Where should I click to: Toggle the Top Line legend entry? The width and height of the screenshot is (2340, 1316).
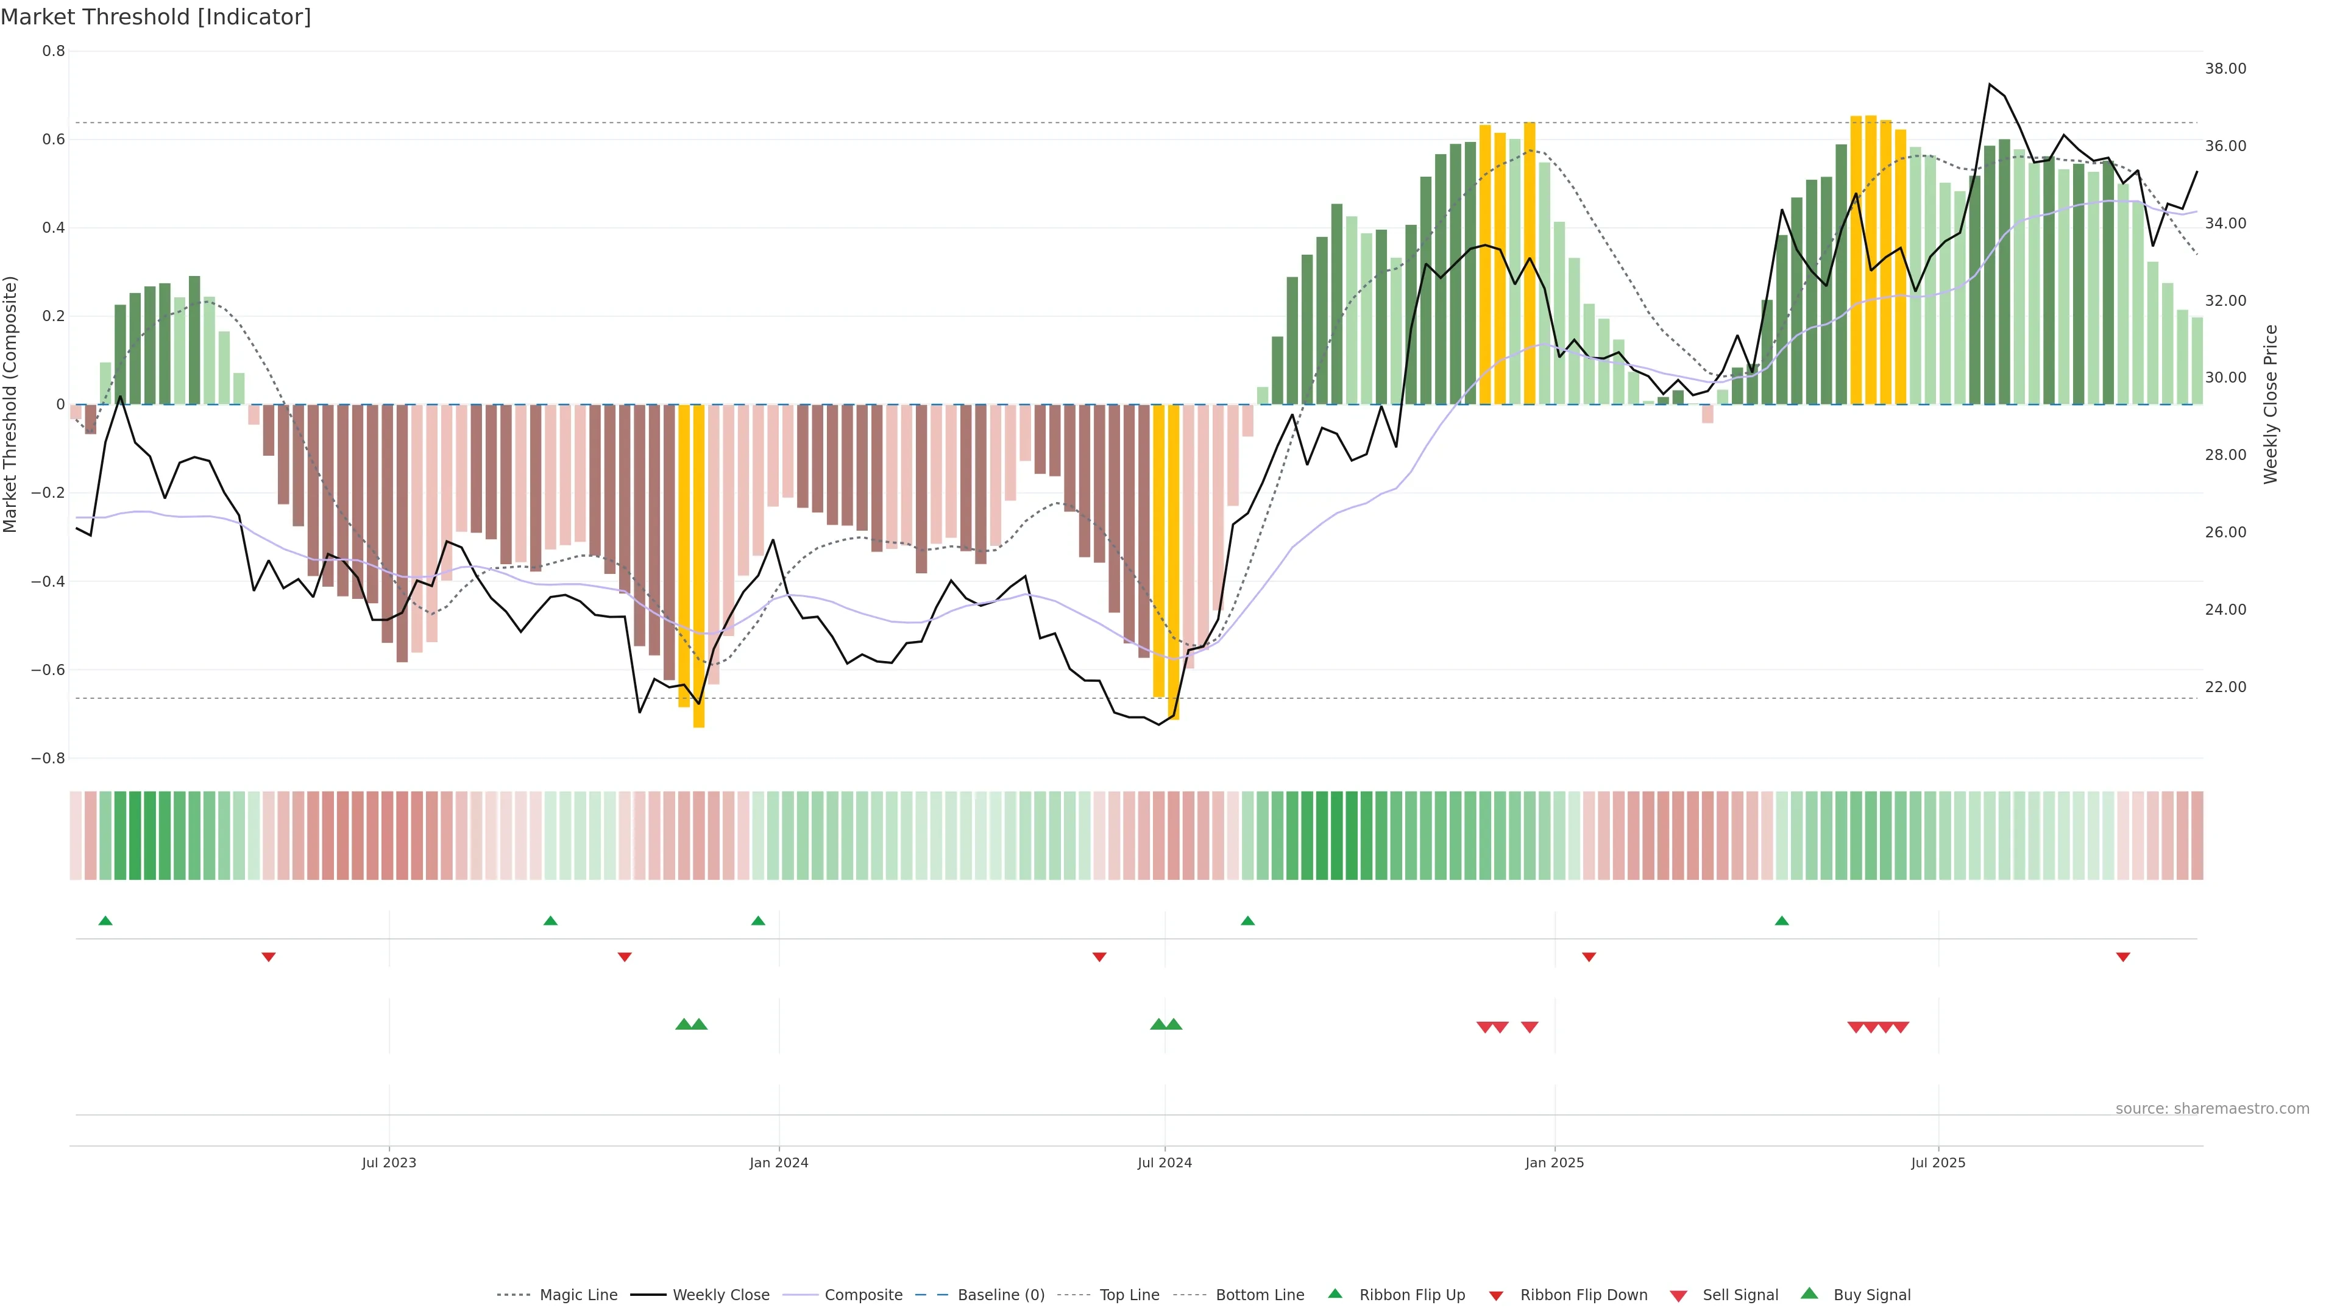pos(1129,1295)
